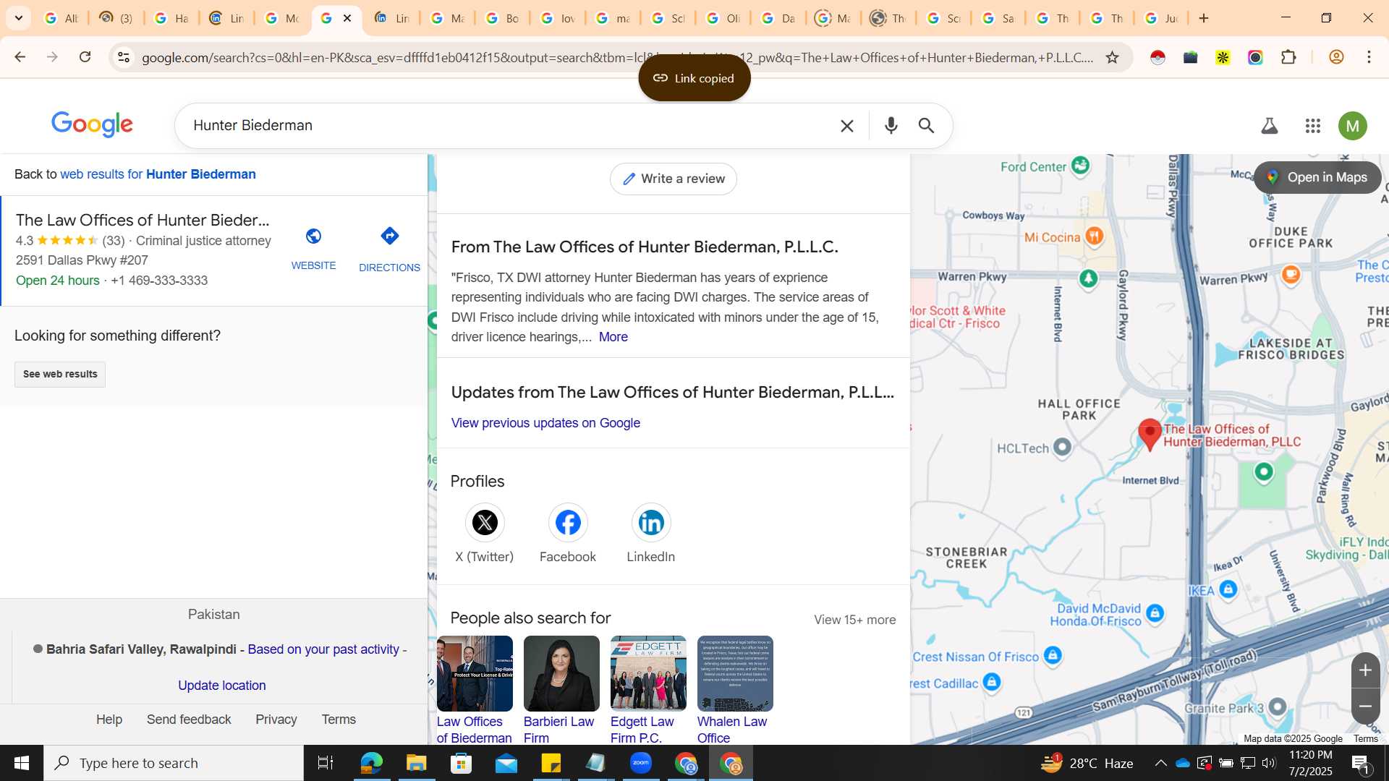1389x781 pixels.
Task: Open Barbieri Law Firm thumbnail
Action: [x=561, y=673]
